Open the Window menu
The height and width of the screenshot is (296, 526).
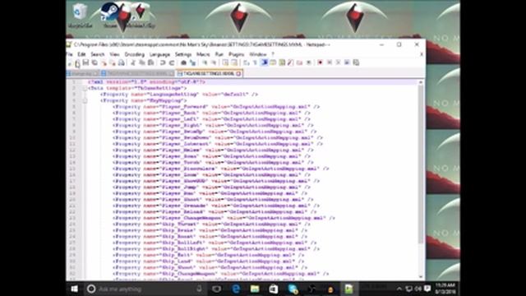[x=257, y=54]
